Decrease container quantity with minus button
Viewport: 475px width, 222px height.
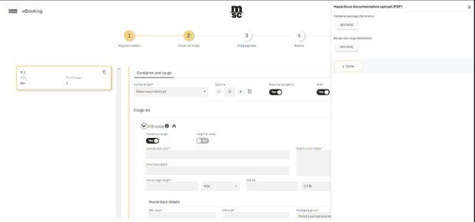[219, 92]
